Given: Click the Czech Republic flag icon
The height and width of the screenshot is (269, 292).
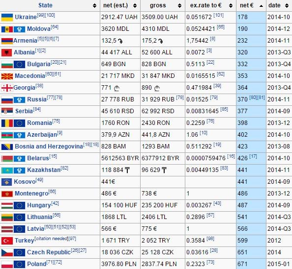Looking at the screenshot, I should coord(7,253).
